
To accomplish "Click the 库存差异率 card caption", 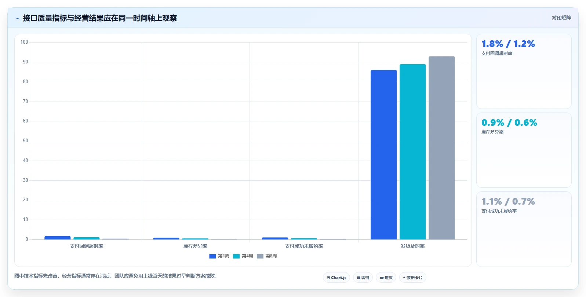I will (x=492, y=132).
